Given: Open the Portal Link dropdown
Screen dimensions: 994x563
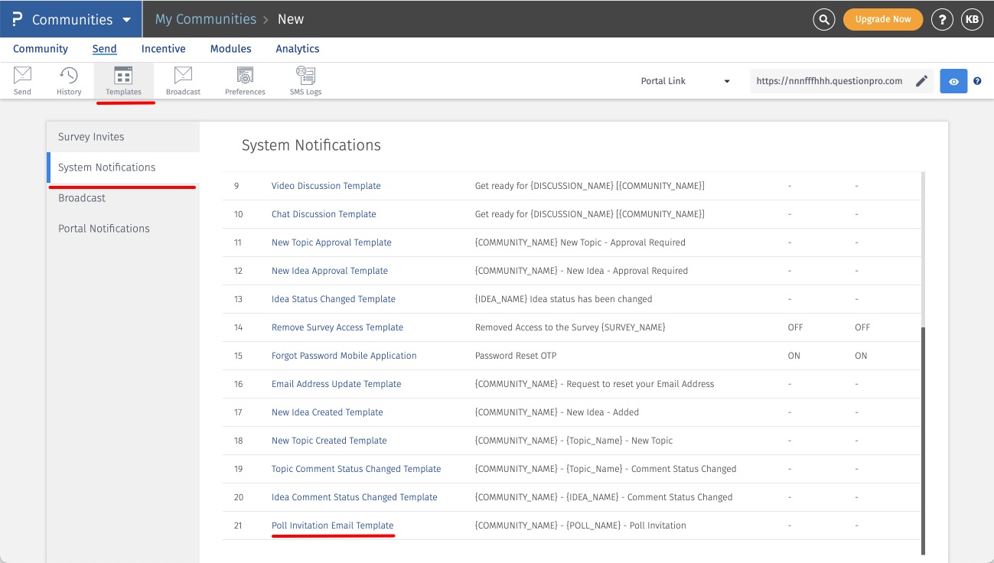Looking at the screenshot, I should [x=685, y=81].
